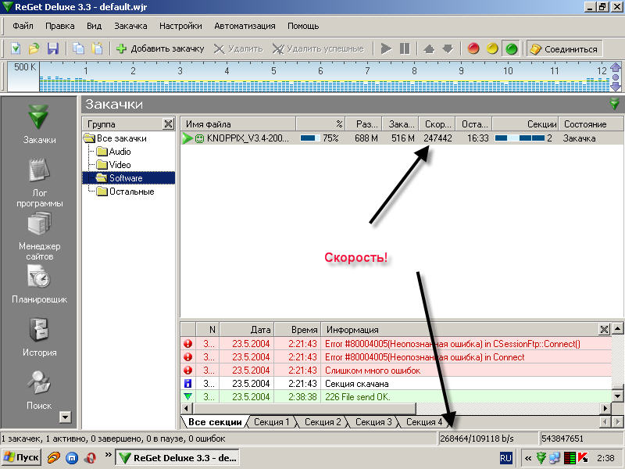Expand sidebar with bottom down arrow
625x469 pixels.
[65, 417]
